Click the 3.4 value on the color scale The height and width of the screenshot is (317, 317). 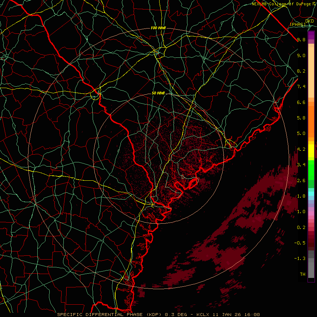301,165
